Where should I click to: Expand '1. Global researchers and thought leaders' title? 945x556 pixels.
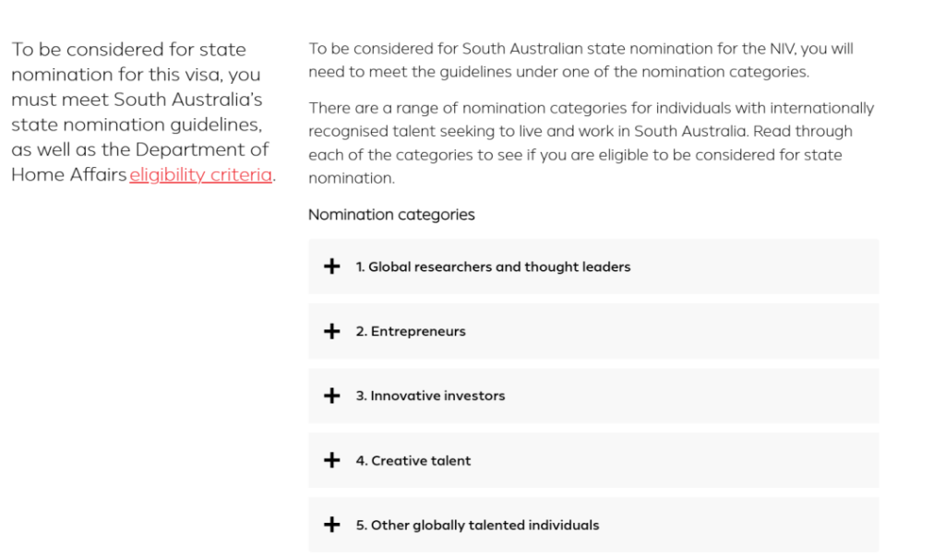point(493,266)
